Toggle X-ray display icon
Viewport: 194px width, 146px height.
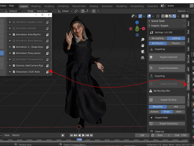tap(158, 16)
